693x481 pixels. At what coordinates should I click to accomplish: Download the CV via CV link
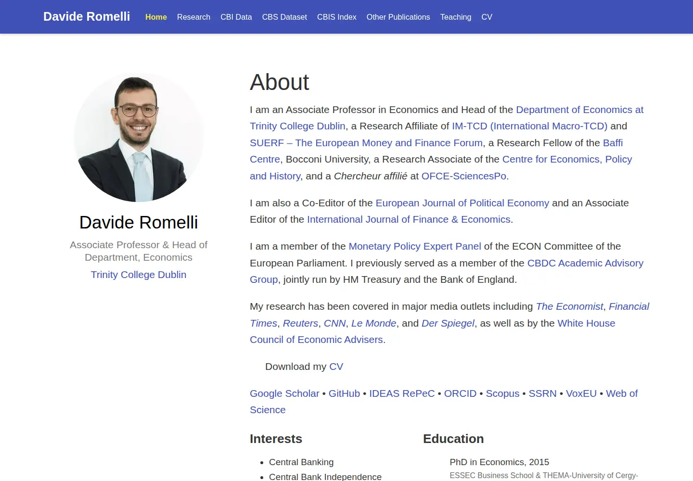pos(336,367)
